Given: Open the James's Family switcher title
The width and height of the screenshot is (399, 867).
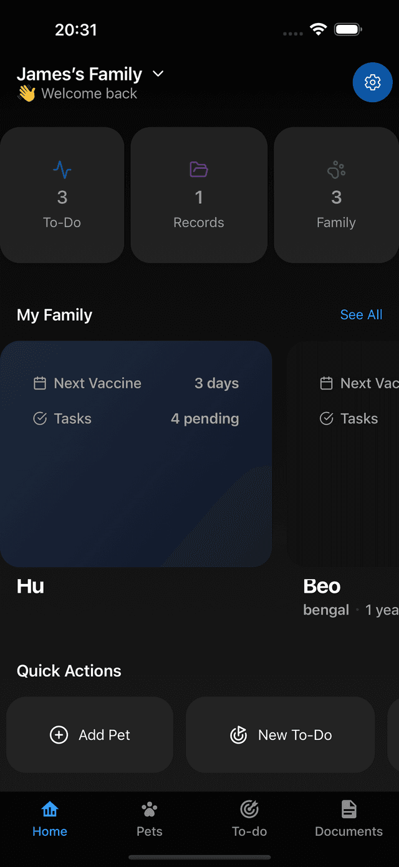Looking at the screenshot, I should [x=80, y=74].
